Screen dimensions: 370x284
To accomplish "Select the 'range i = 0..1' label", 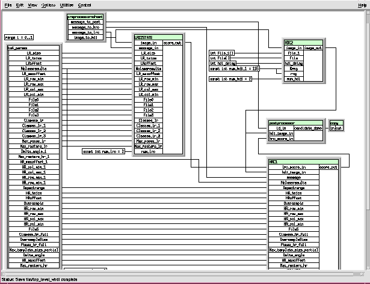I will [x=18, y=37].
